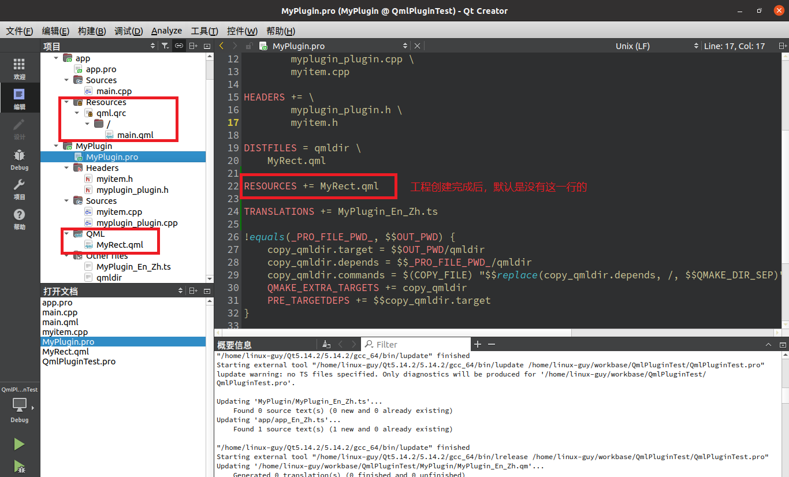Open the Debug mode from the left sidebar
Image resolution: width=789 pixels, height=477 pixels.
pyautogui.click(x=19, y=159)
